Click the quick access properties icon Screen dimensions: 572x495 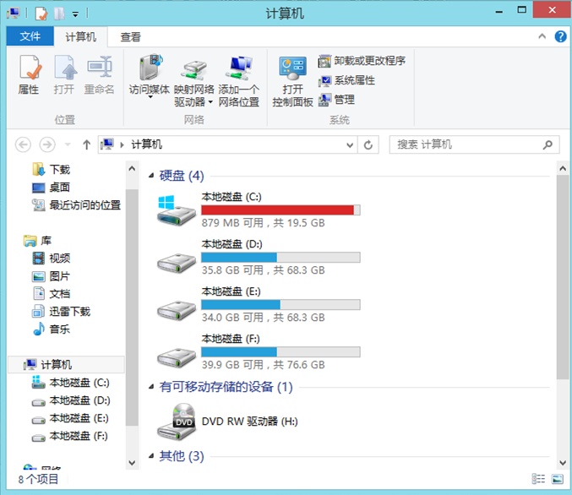tap(41, 14)
